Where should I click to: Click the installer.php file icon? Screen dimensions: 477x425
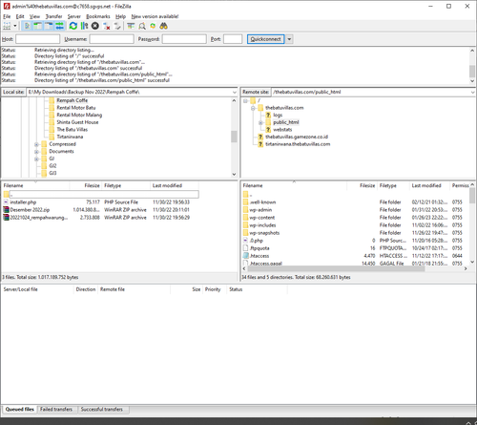point(6,202)
